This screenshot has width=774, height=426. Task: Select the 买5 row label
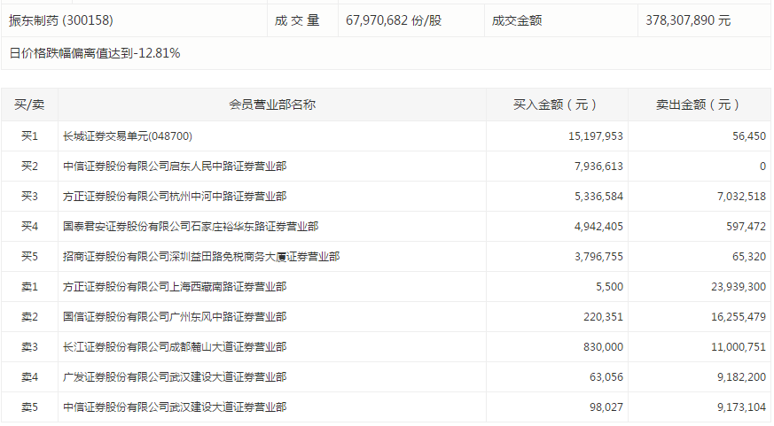click(x=29, y=256)
